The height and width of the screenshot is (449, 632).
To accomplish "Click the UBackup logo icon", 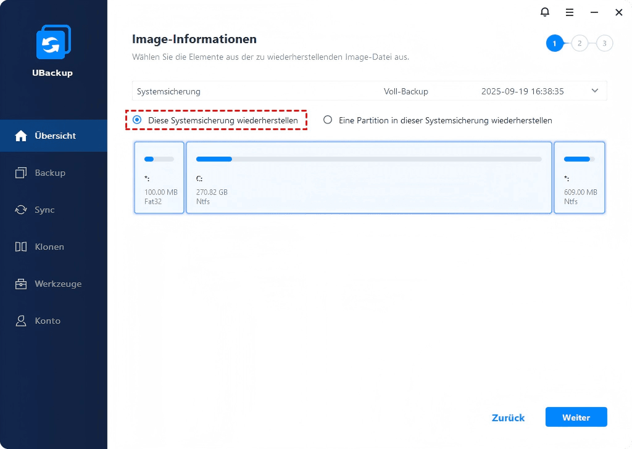I will click(x=53, y=43).
